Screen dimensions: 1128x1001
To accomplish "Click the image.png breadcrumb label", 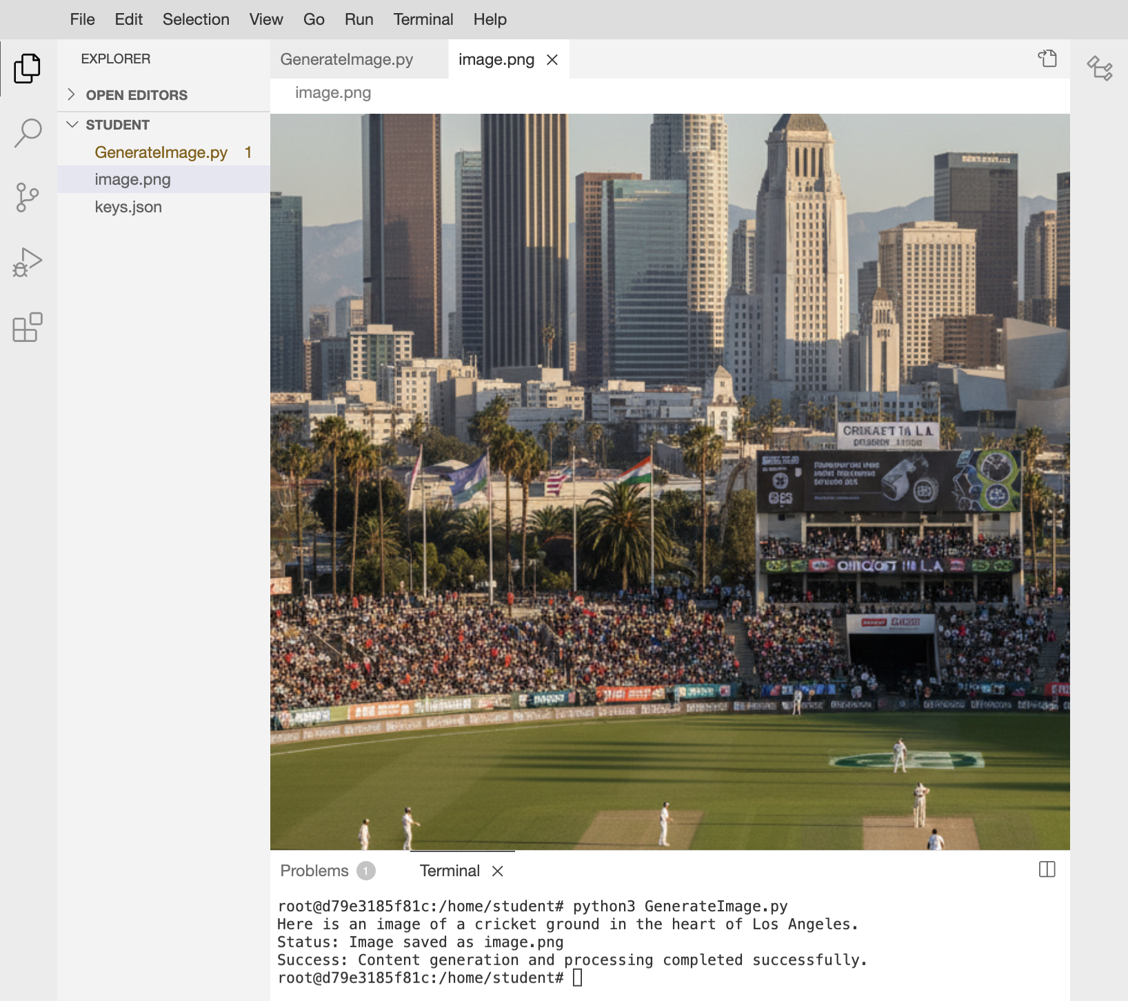I will pyautogui.click(x=333, y=92).
